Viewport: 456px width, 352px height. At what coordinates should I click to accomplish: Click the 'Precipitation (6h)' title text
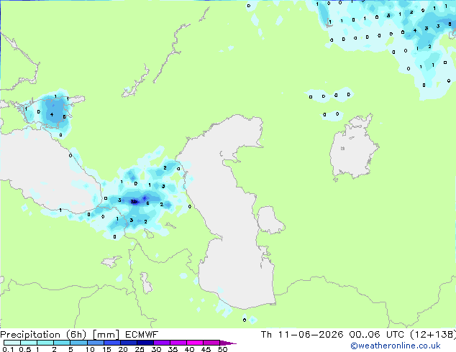(43, 335)
